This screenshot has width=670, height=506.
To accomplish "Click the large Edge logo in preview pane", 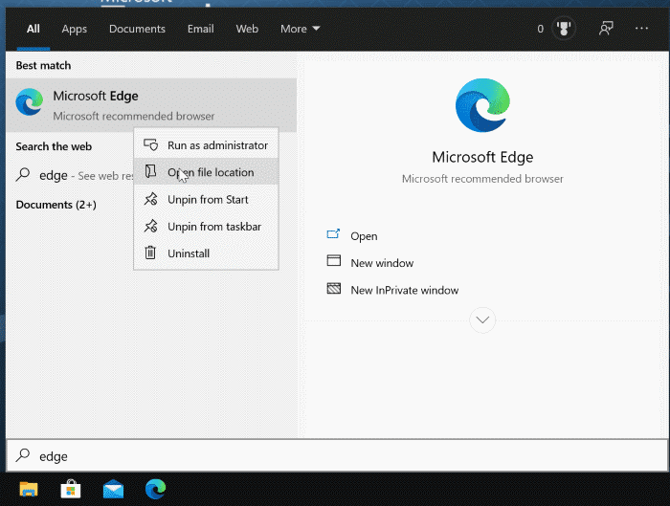I will [x=482, y=105].
